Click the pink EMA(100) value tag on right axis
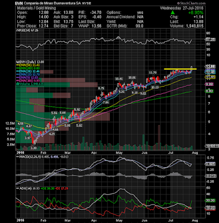Image resolution: width=219 pixels, height=223 pixels. (210, 84)
